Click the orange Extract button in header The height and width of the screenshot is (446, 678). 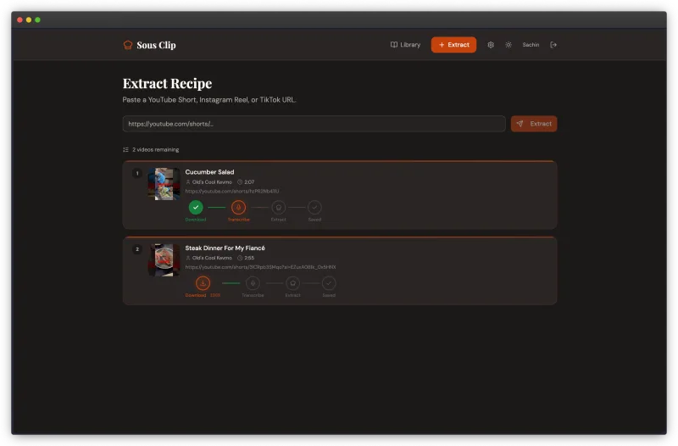453,45
